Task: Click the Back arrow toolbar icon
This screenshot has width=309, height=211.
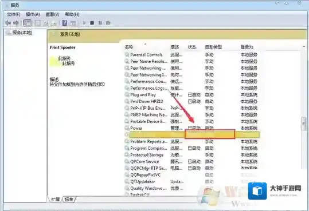Action: click(8, 23)
